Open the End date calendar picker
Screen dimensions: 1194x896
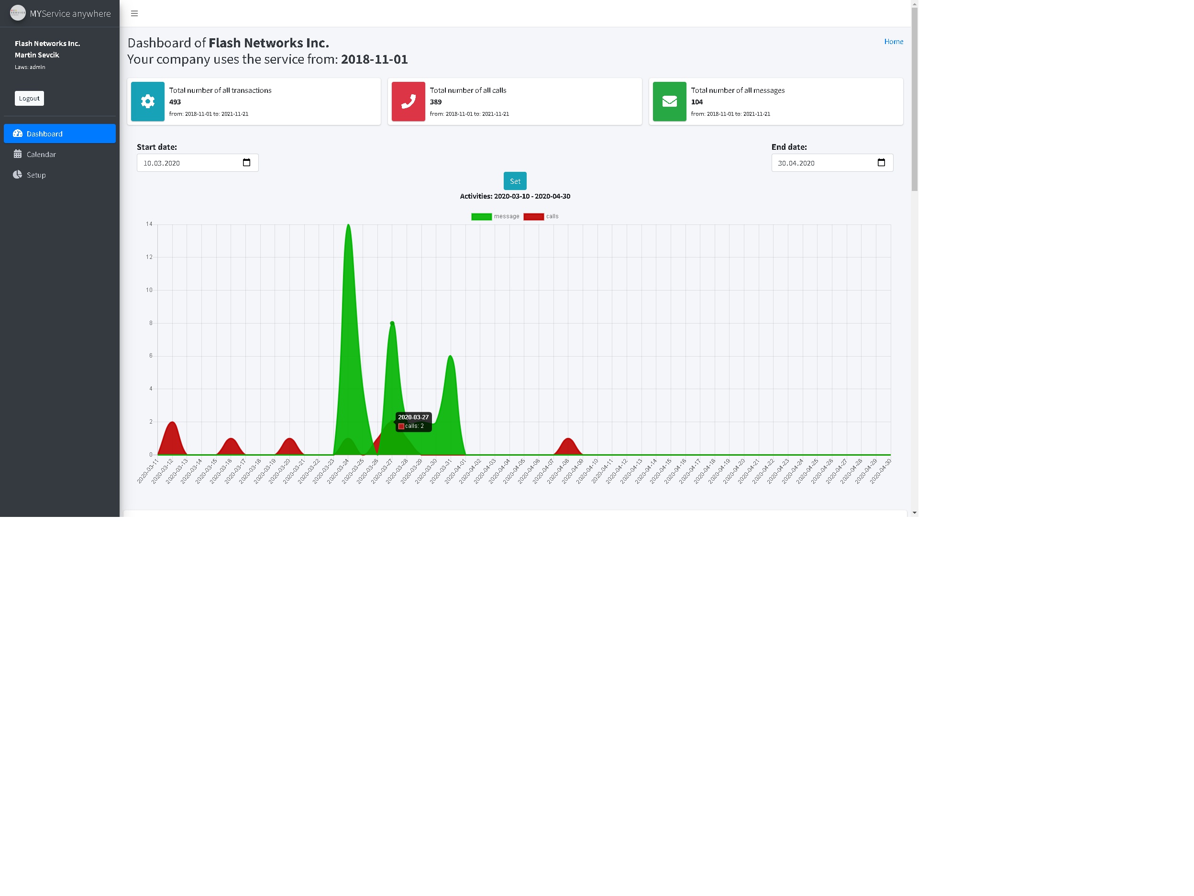coord(881,163)
